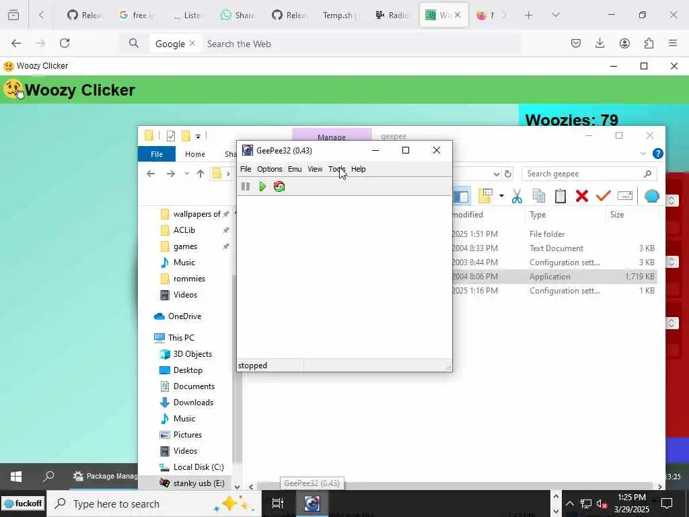Open address bar history dropdown in Explorer
The width and height of the screenshot is (689, 517).
coord(497,174)
